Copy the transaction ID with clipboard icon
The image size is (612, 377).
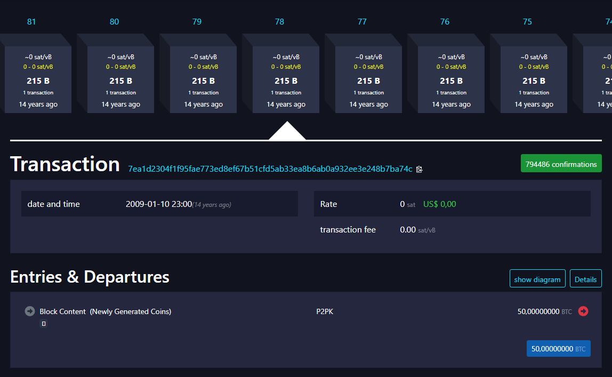point(419,169)
